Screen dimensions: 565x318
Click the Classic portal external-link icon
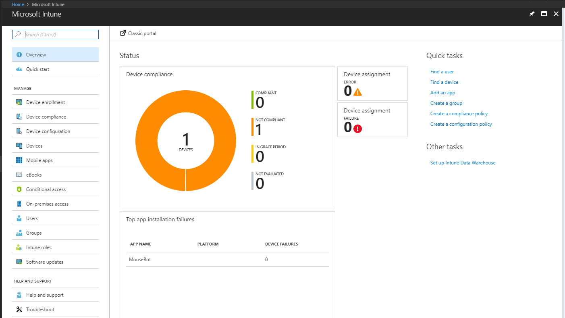tap(123, 33)
